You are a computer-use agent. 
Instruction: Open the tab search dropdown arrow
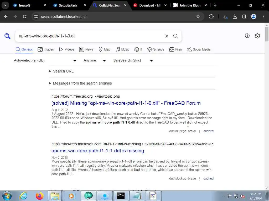click(5, 5)
